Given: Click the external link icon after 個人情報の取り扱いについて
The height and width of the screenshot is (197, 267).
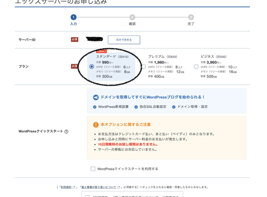Looking at the screenshot, I should point(119,187).
